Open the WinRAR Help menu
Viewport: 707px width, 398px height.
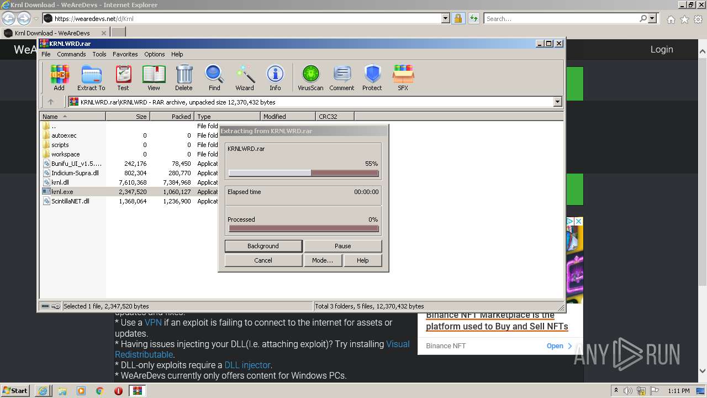click(x=177, y=54)
